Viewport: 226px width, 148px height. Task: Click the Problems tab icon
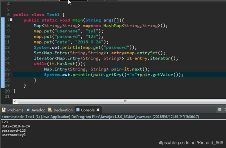point(4,110)
